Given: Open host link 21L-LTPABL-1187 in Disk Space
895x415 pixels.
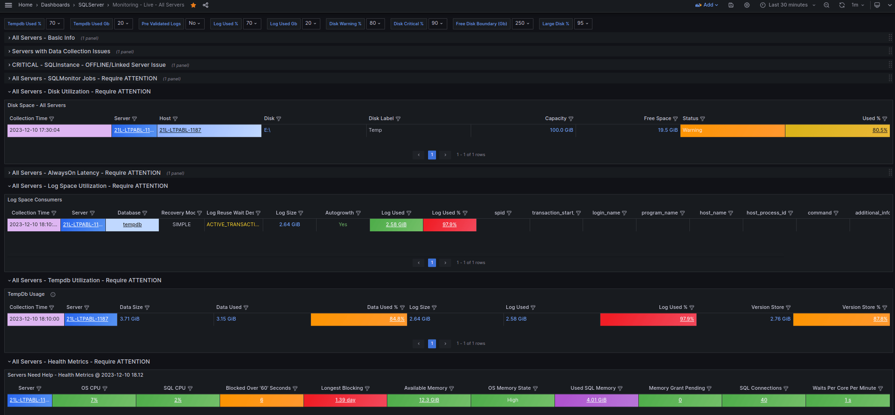Looking at the screenshot, I should click(180, 130).
